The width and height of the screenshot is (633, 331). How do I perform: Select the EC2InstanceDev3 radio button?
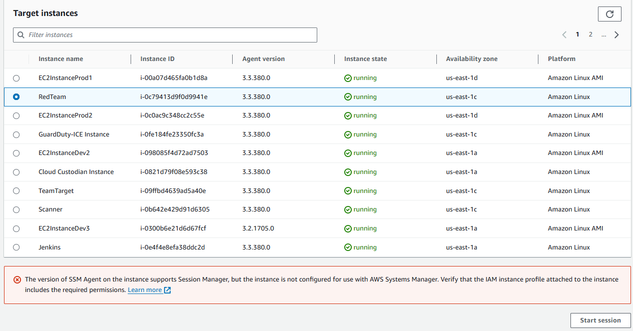pyautogui.click(x=17, y=228)
